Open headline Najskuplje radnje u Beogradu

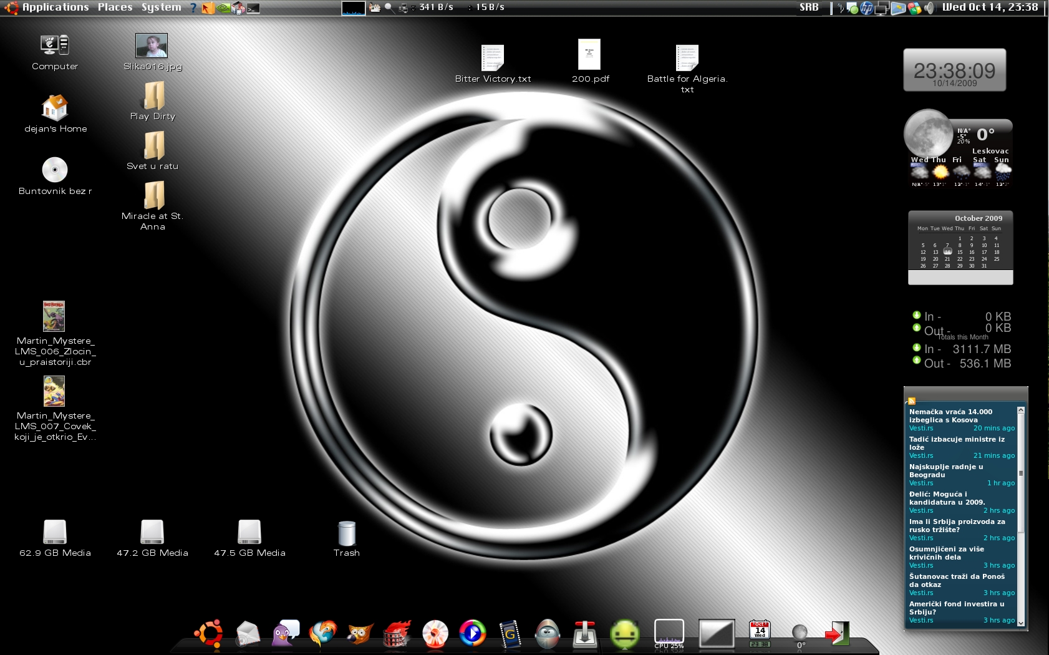tap(946, 470)
